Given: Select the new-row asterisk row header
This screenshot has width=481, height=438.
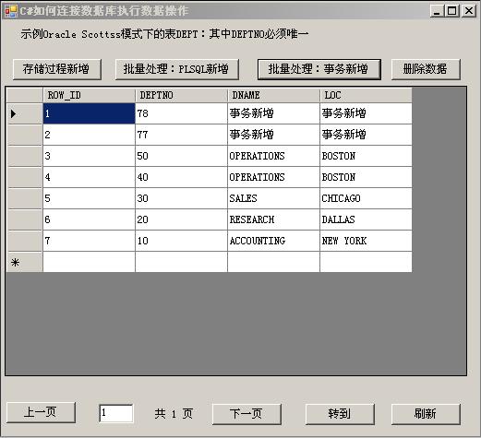Looking at the screenshot, I should click(x=24, y=262).
